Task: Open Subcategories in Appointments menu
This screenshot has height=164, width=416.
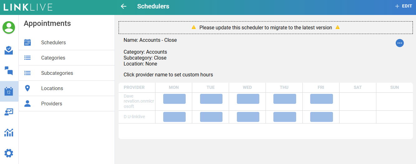Action: (57, 73)
